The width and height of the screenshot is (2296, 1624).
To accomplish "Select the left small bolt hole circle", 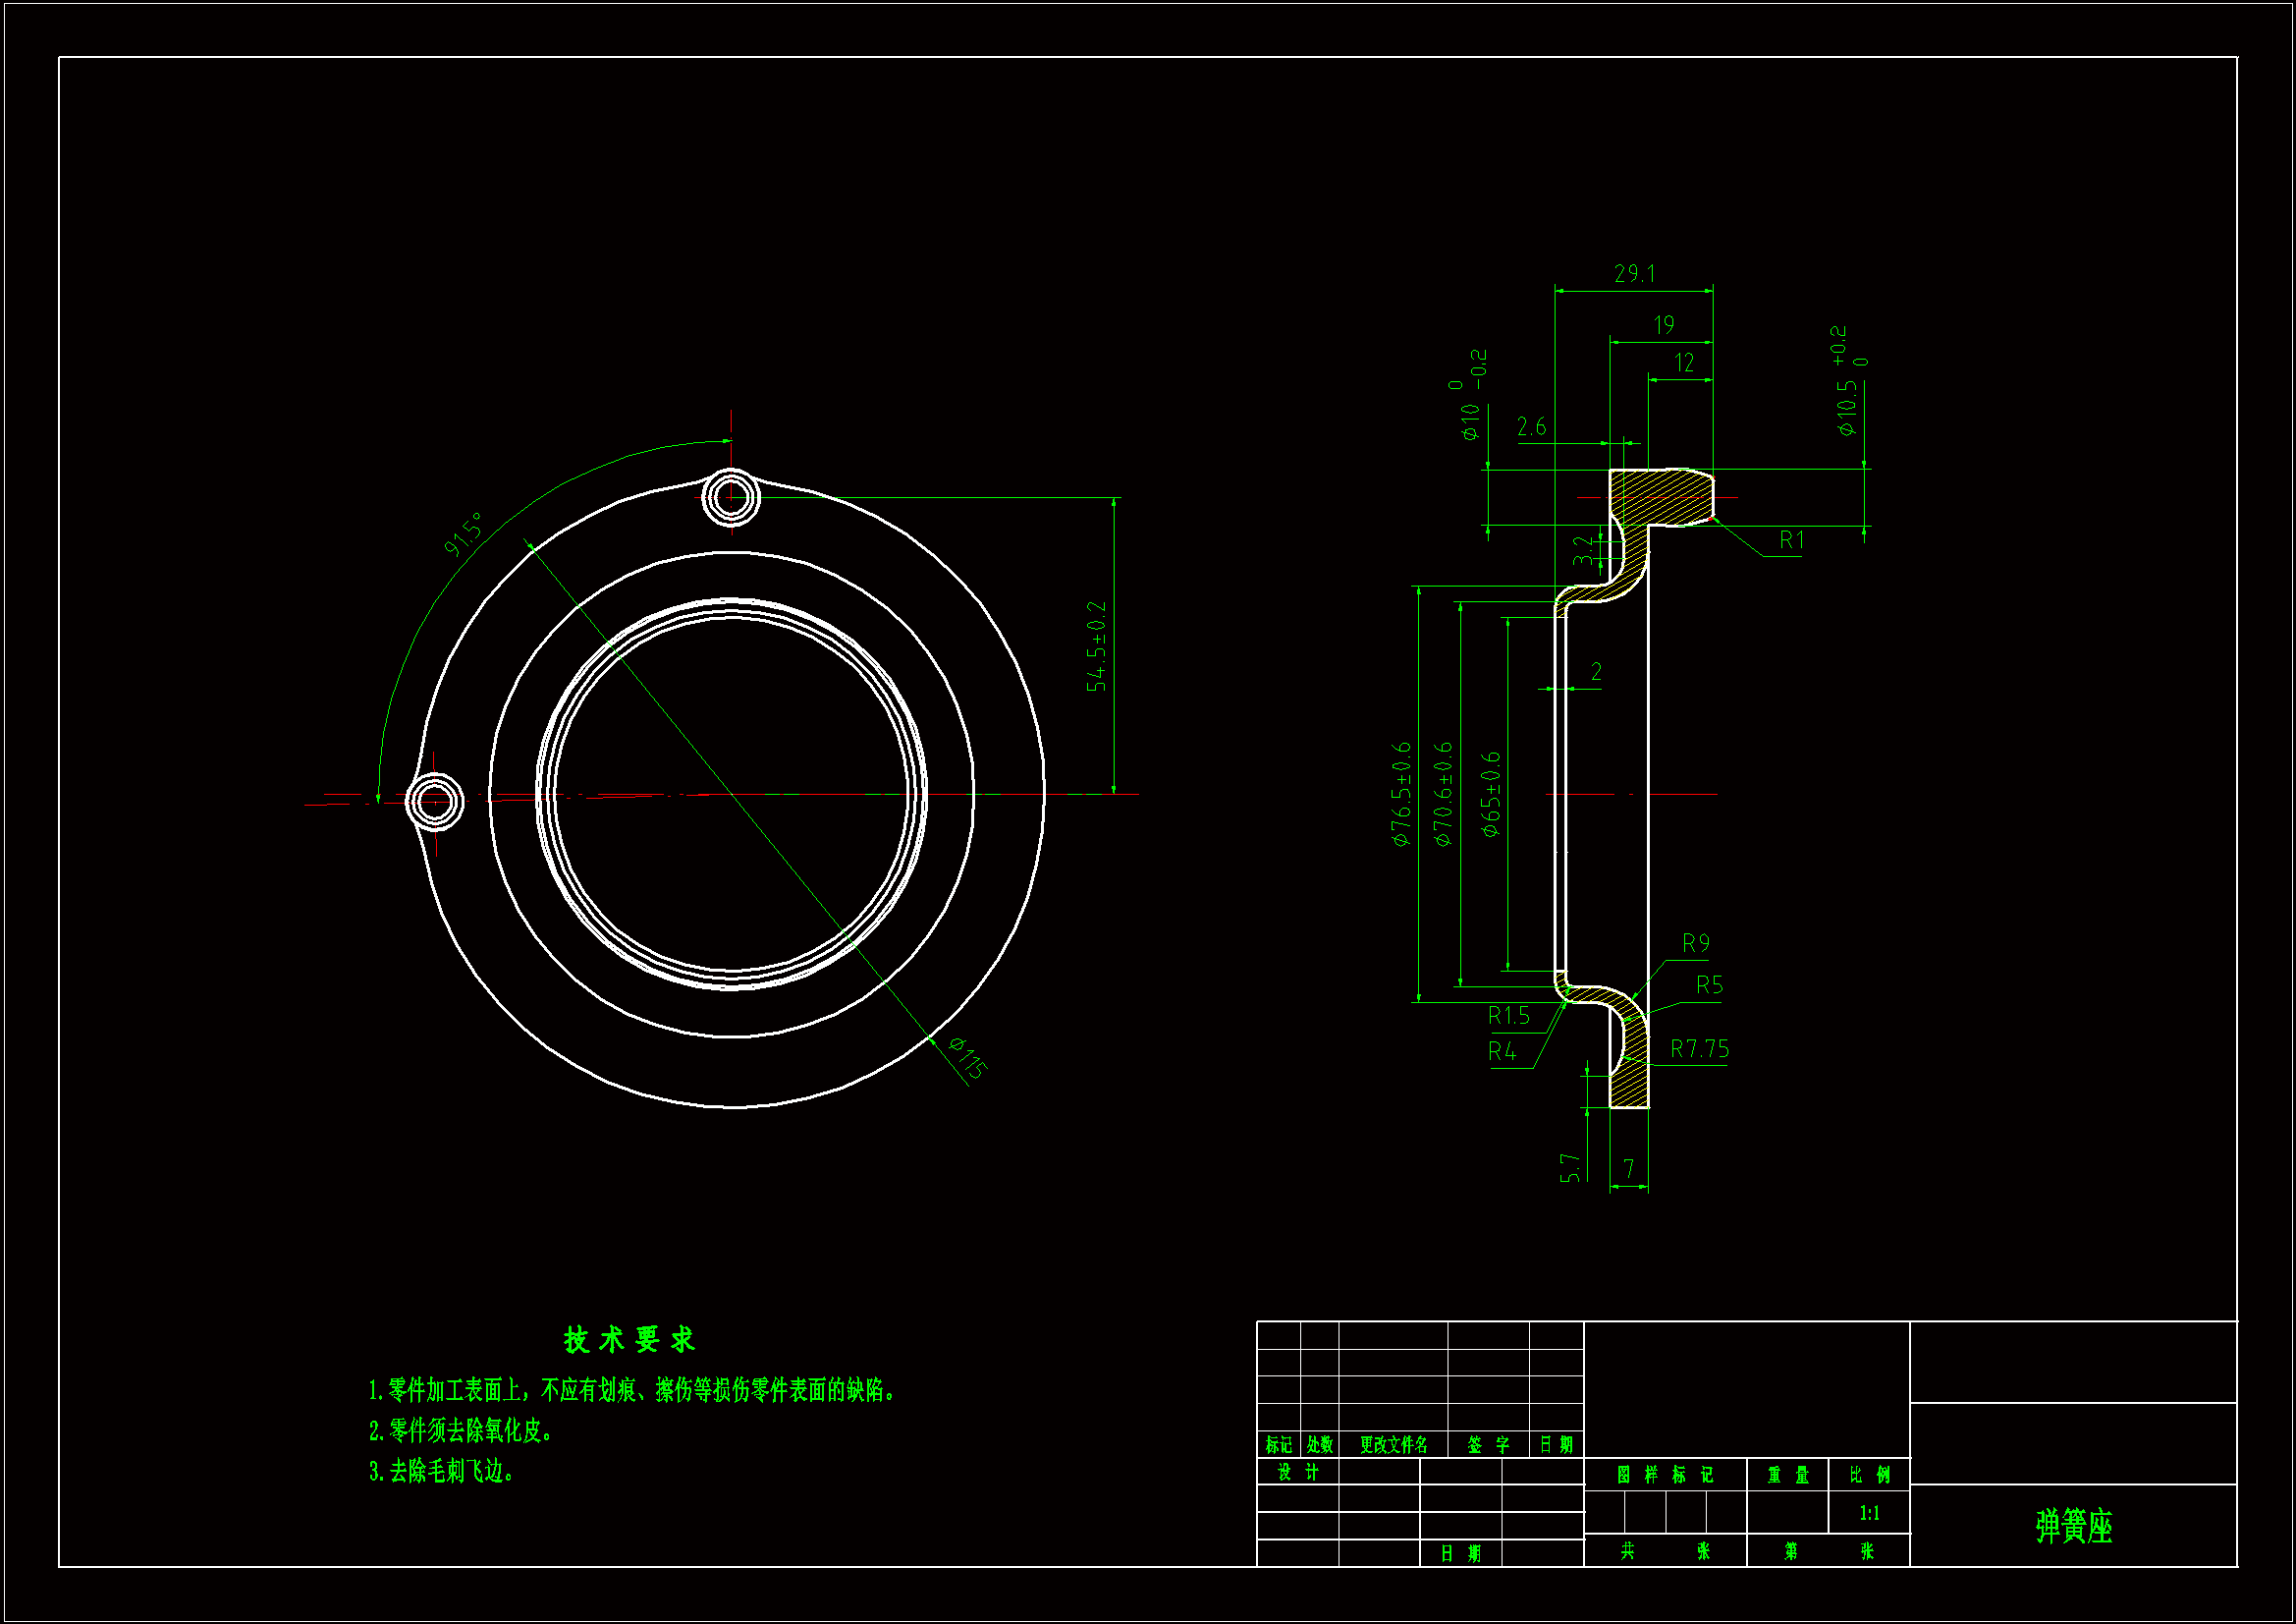I will click(x=435, y=801).
